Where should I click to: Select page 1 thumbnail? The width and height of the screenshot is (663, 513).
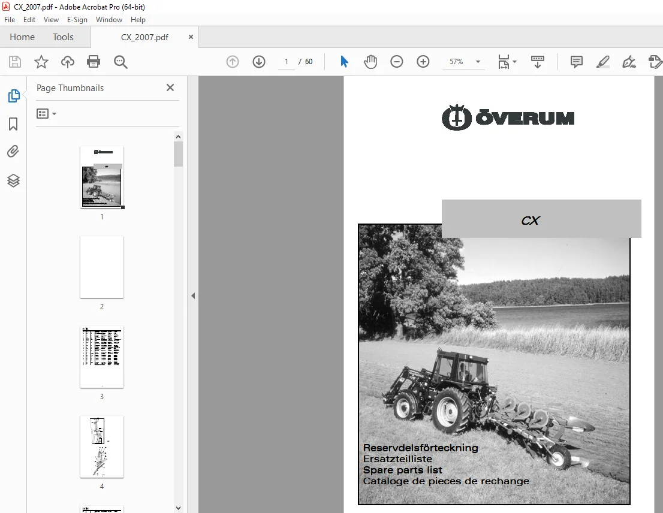(x=102, y=177)
